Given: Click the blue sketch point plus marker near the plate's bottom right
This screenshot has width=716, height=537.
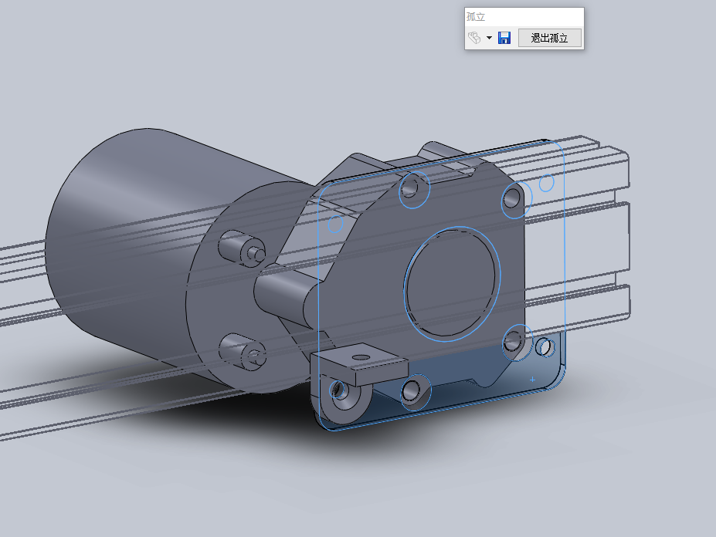Looking at the screenshot, I should (x=532, y=380).
